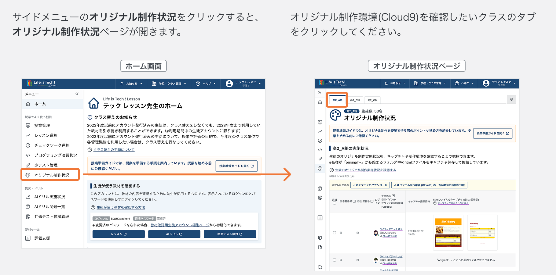Screen dimensions: 556x275
Task: Collapse the メニュー sidebar with the double-chevron
Action: point(77,94)
